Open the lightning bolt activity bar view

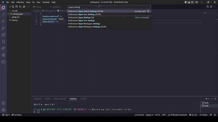pos(3,55)
